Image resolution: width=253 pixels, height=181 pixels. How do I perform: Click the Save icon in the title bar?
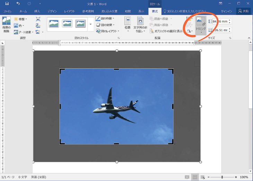[x=7, y=3]
